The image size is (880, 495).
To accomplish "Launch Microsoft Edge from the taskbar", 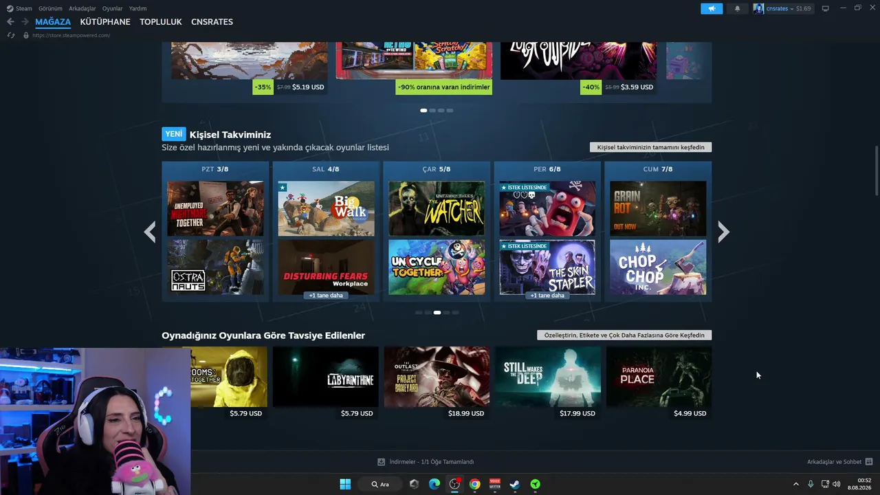I will pos(434,484).
